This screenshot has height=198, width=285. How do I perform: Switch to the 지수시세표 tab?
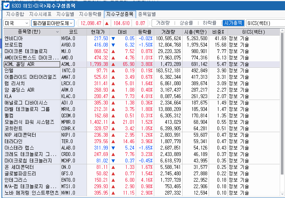pyautogui.click(x=40, y=14)
